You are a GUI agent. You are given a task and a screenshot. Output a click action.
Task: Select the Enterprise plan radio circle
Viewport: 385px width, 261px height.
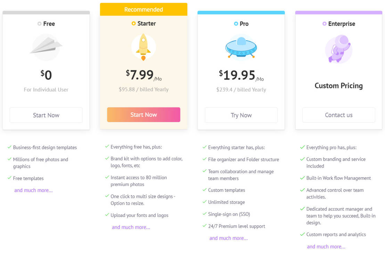pos(325,24)
